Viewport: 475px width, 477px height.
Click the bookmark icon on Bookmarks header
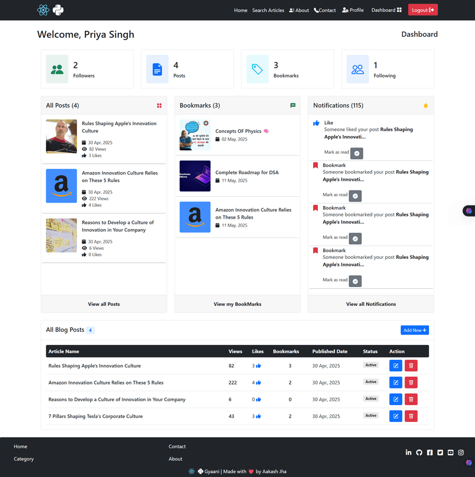293,106
